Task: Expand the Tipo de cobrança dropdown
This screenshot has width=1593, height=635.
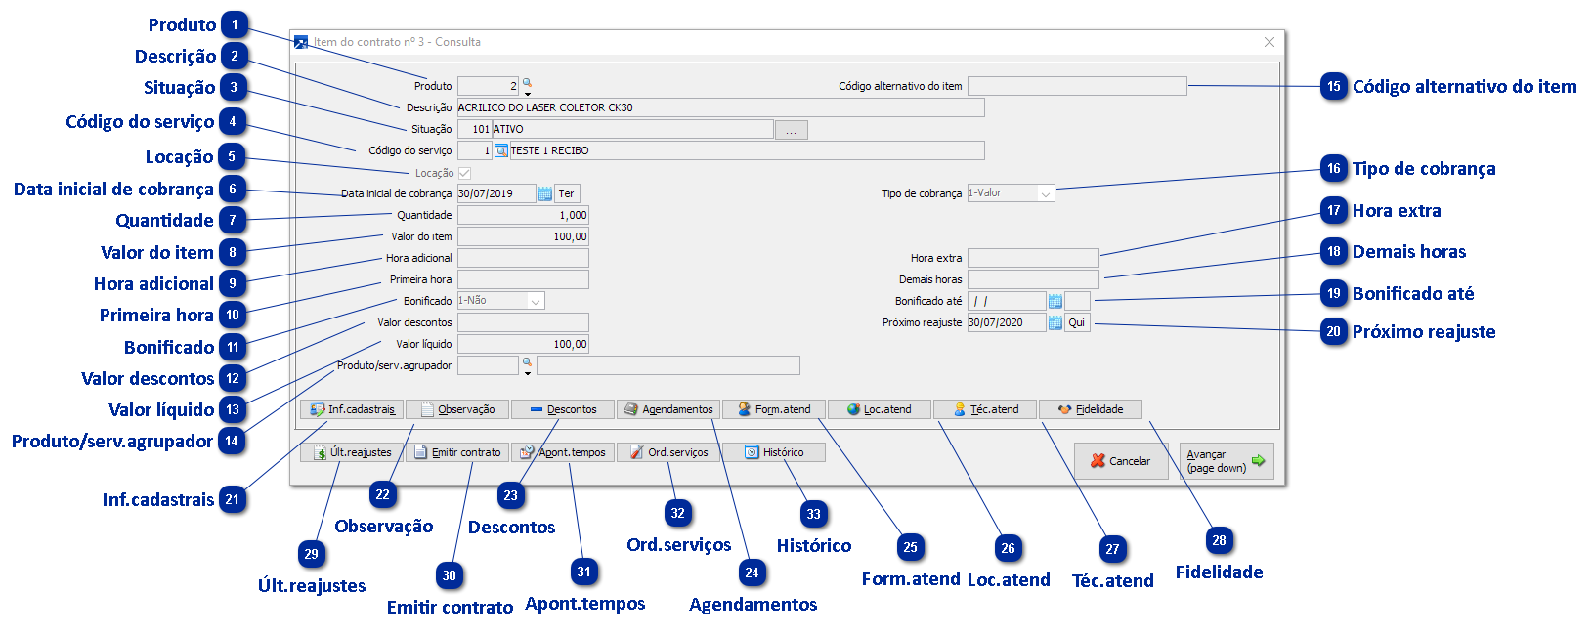Action: 1045,193
